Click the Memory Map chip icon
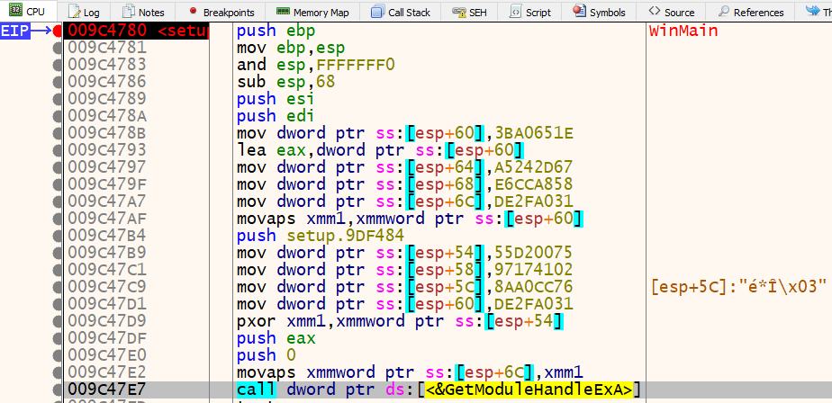Screen dimensions: 832x403 pyautogui.click(x=284, y=11)
